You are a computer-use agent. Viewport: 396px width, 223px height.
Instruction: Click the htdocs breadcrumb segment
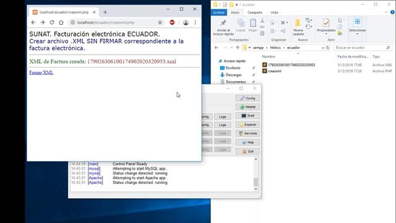click(275, 48)
